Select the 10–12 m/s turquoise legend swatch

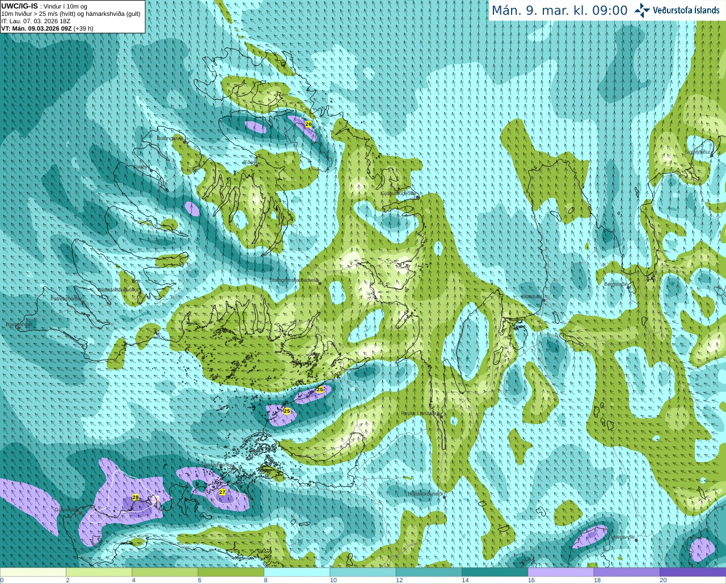pos(362,572)
